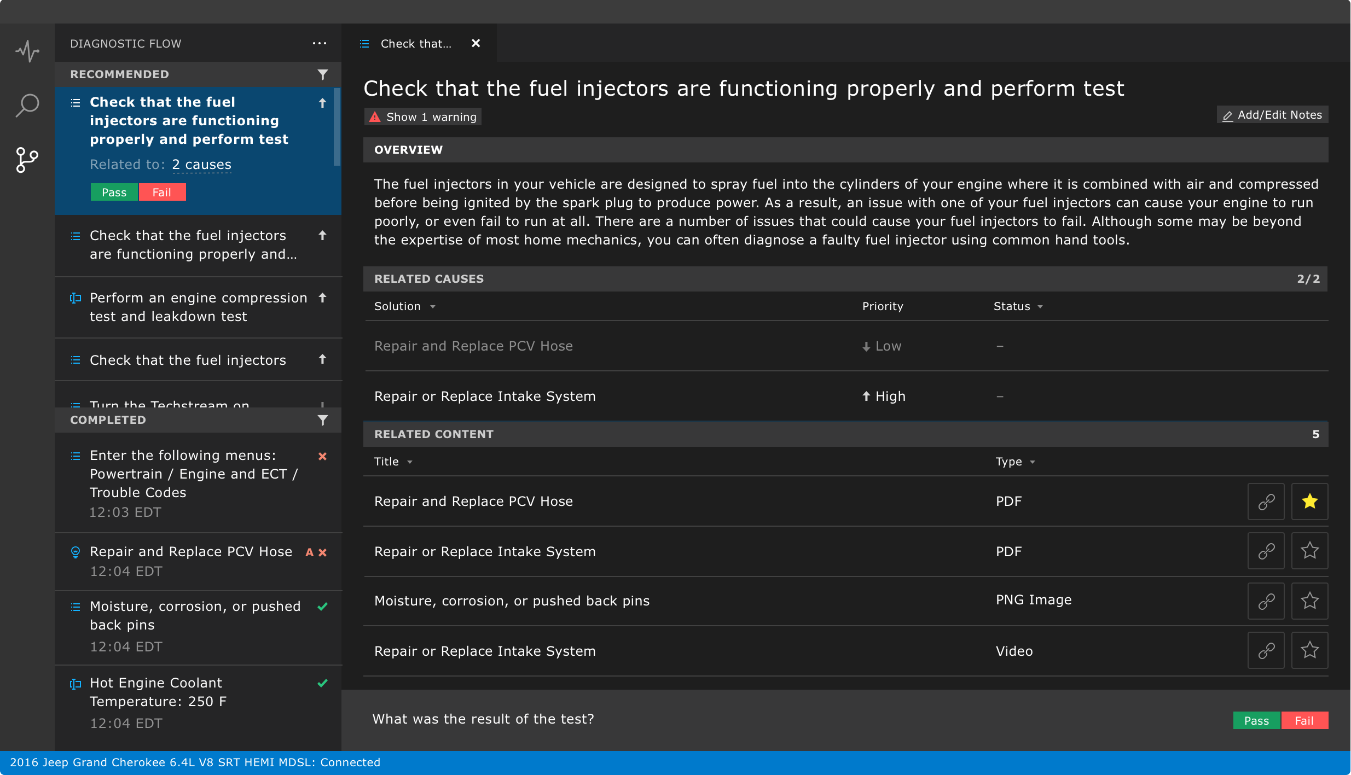Mark test result as Fail in bottom bar
Image resolution: width=1351 pixels, height=775 pixels.
click(1304, 721)
